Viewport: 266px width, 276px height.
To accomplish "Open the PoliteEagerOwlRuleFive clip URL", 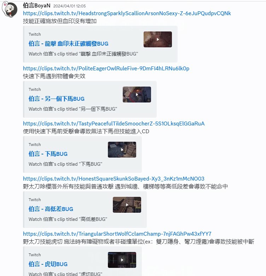I will tap(106, 69).
